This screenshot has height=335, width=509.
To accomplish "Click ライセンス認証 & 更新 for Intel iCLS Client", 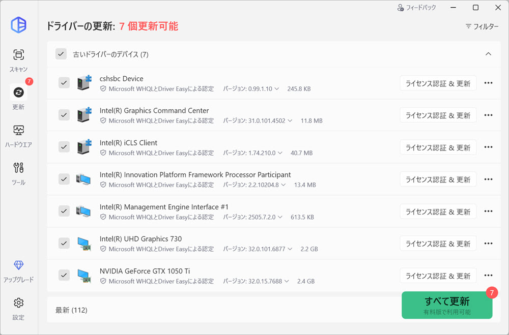I will [x=438, y=147].
